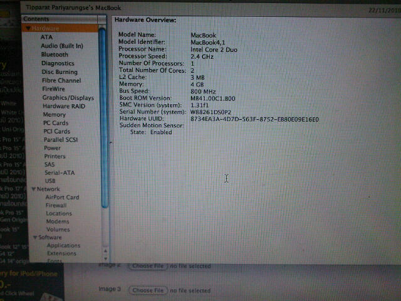Open the Bluetooth hardware entry
Screen dimensions: 401x301
pos(55,55)
